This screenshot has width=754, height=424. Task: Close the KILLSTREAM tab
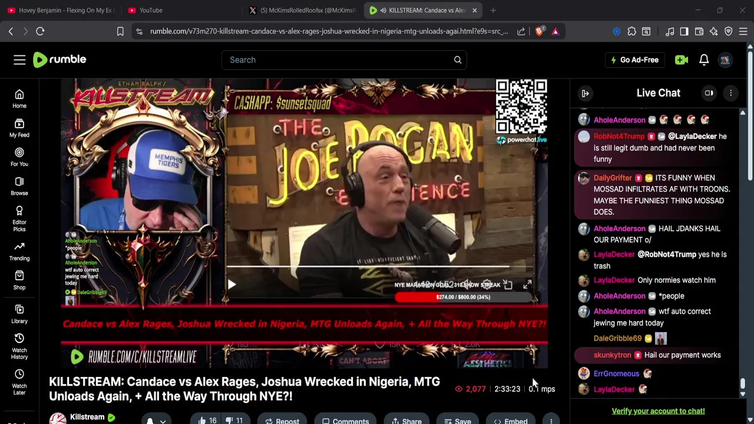pos(474,10)
